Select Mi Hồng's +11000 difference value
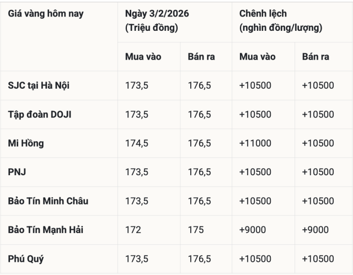Screen dimensions: 353x275 pyautogui.click(x=255, y=143)
